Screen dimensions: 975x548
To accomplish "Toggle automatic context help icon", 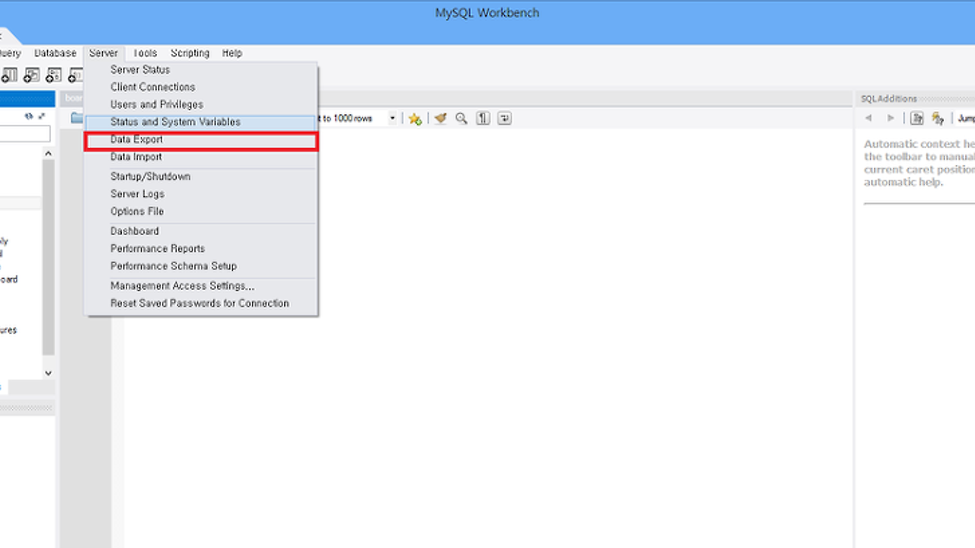I will (x=917, y=119).
